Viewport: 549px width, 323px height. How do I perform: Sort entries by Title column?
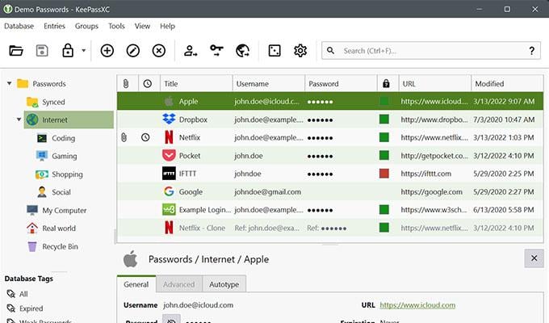(196, 83)
